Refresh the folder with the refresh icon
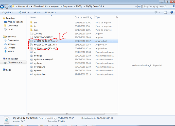 click(x=139, y=6)
